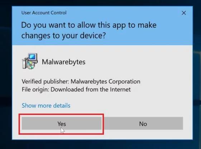Click the empty gray area beside Malwarebytes

click(x=138, y=62)
